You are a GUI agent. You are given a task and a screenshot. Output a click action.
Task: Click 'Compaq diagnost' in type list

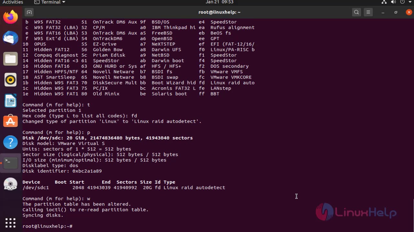(x=56, y=55)
